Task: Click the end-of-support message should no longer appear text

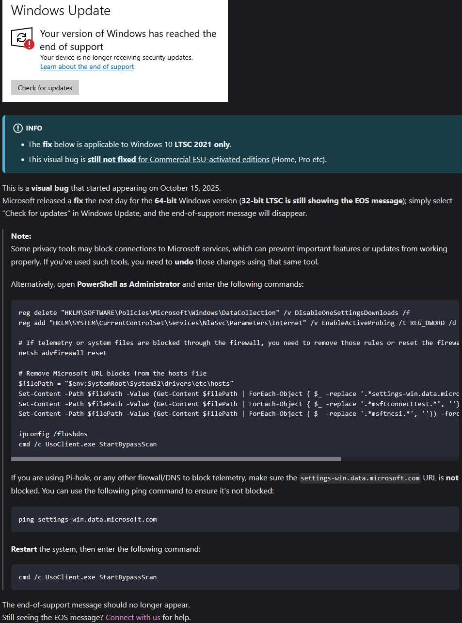Action: tap(96, 605)
